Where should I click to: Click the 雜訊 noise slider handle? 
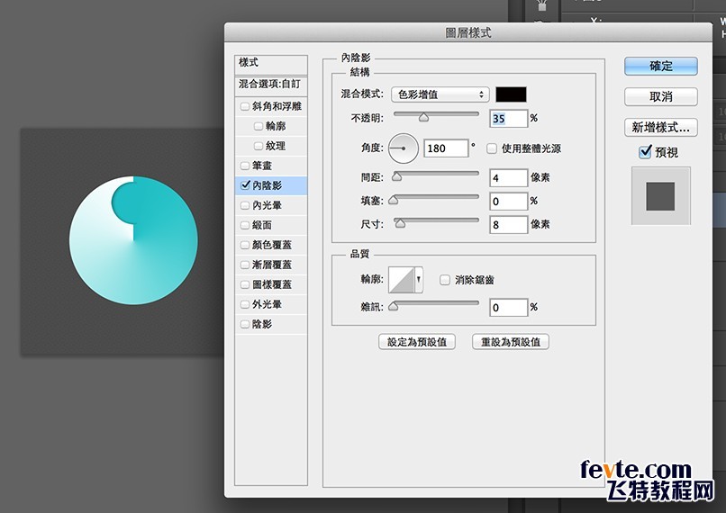tap(394, 306)
